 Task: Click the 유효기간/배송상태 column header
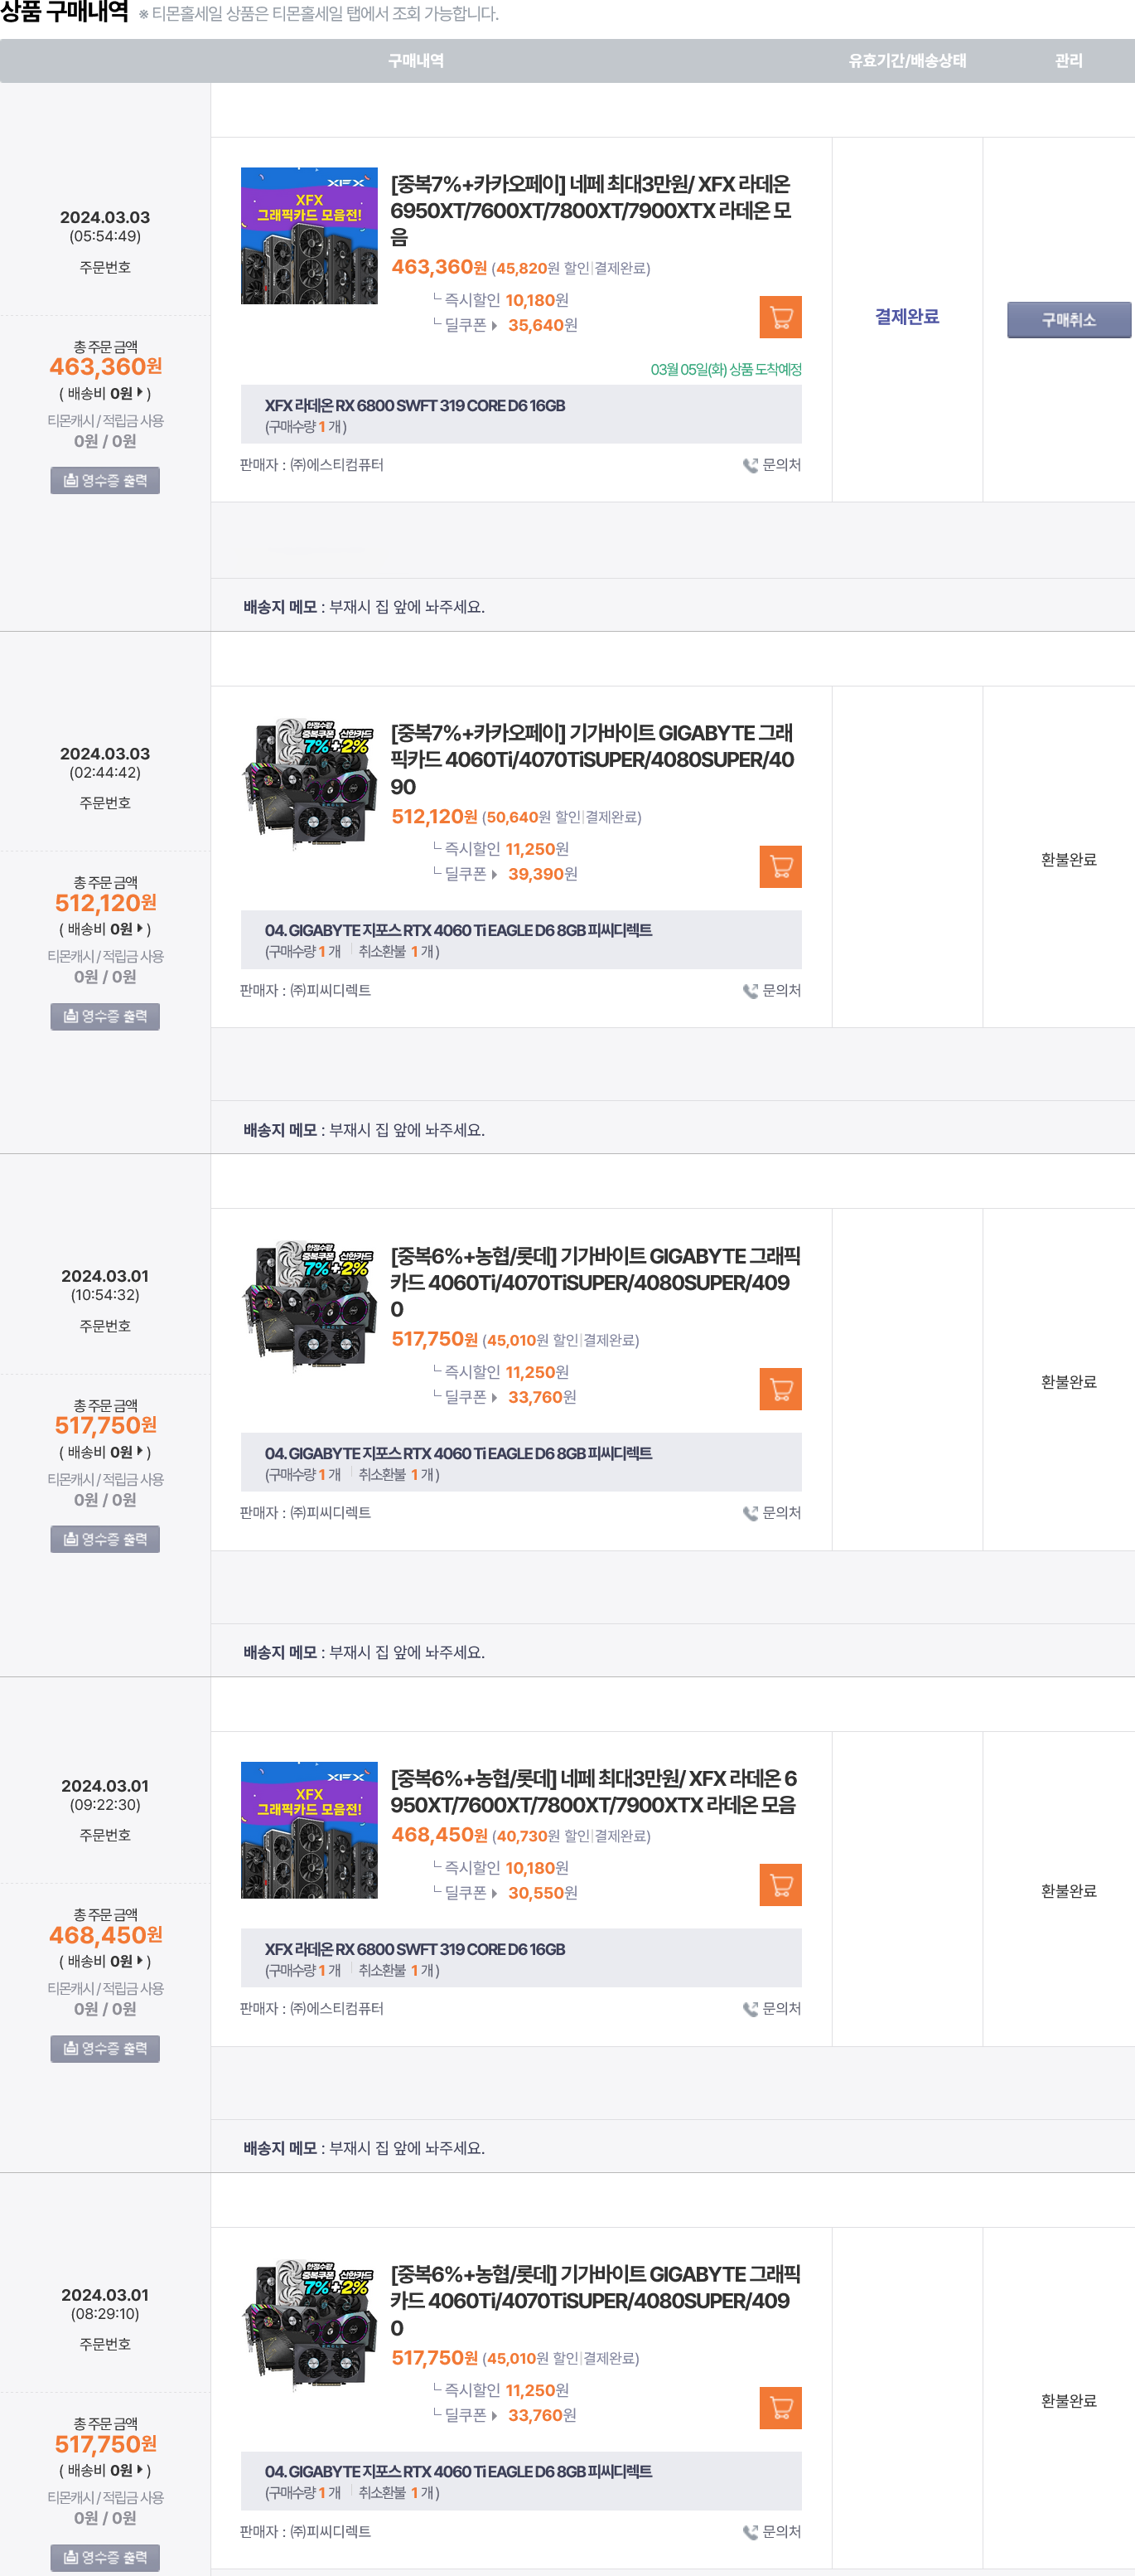pyautogui.click(x=907, y=61)
